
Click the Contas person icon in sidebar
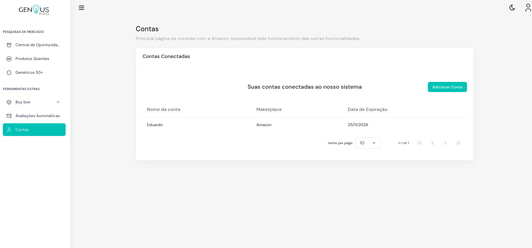click(9, 130)
